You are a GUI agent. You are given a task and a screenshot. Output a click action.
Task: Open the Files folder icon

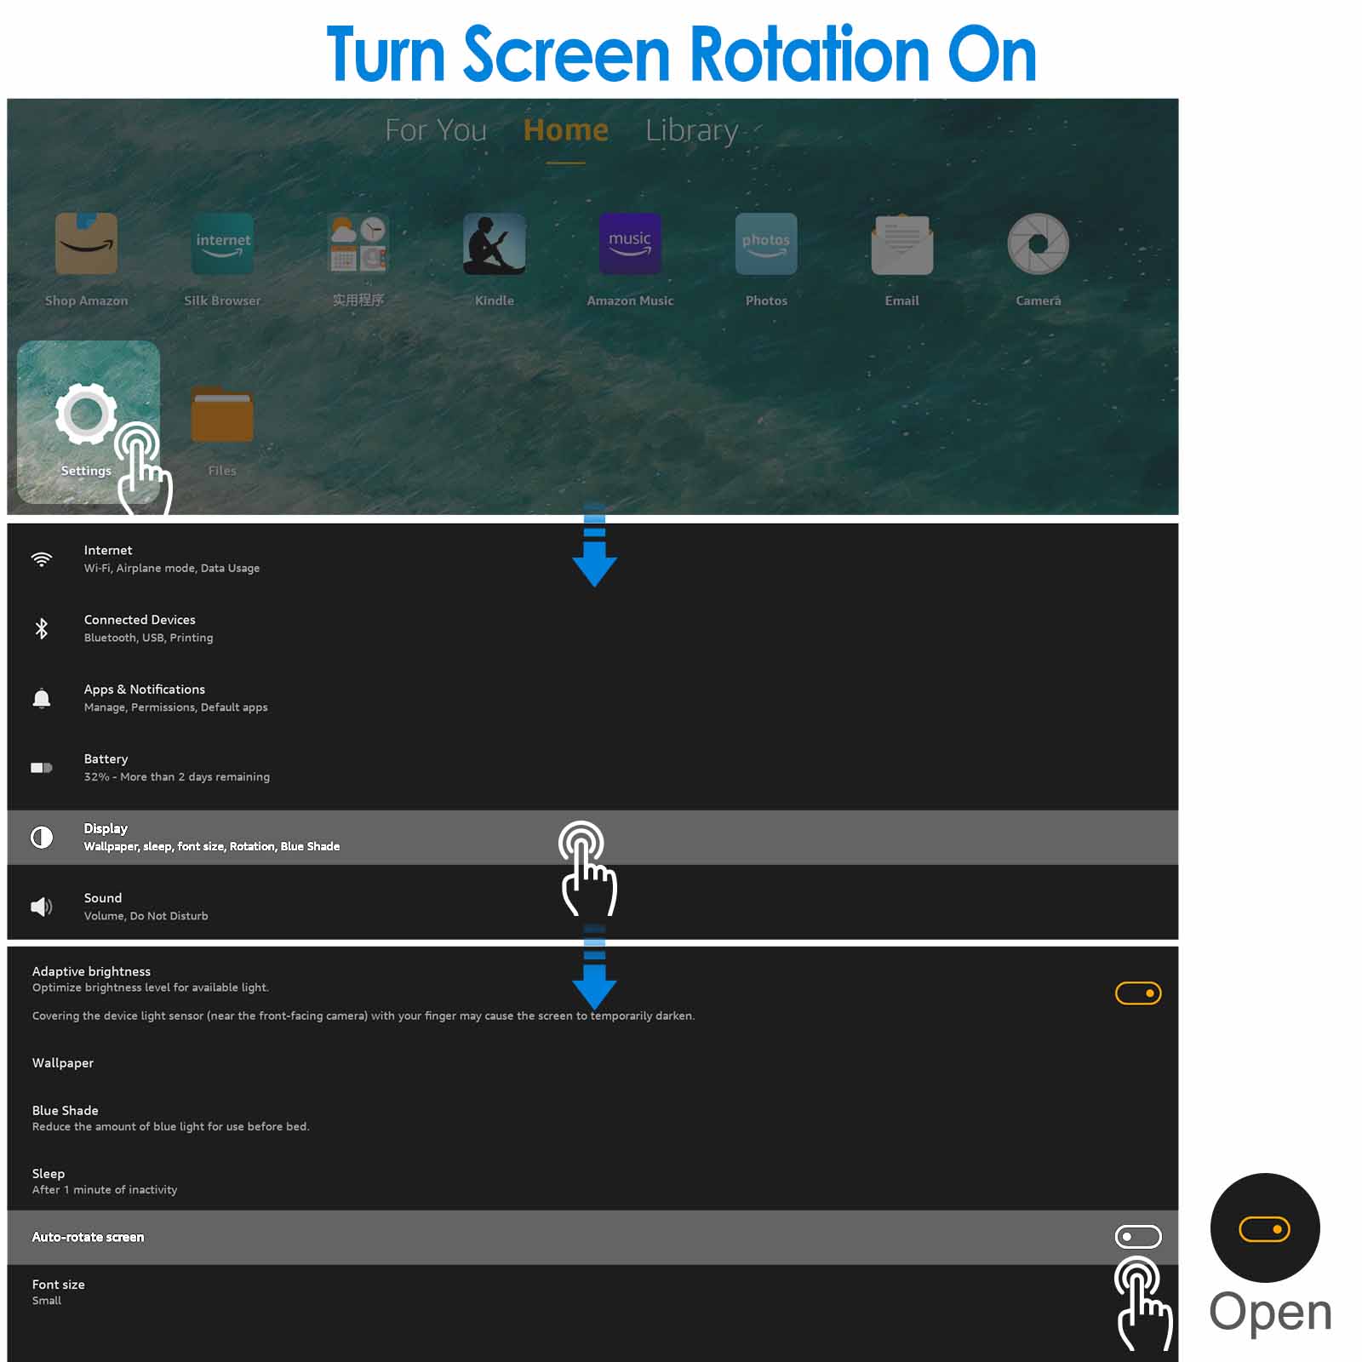coord(222,415)
